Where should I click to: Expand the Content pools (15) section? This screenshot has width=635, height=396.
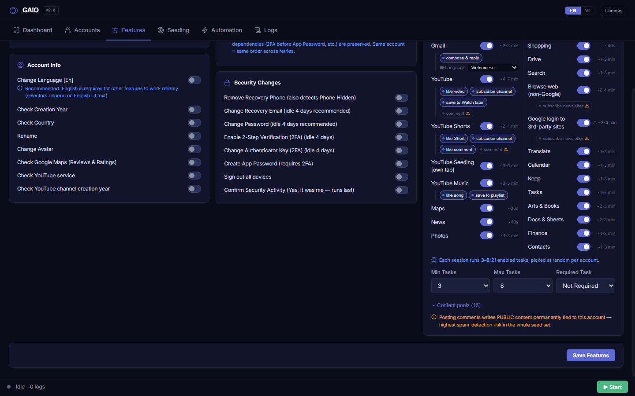[x=456, y=305]
